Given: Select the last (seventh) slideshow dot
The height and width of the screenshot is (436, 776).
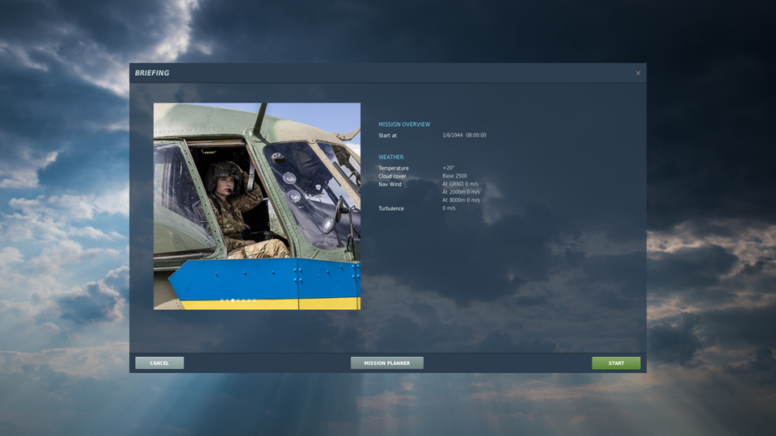Looking at the screenshot, I should point(255,300).
